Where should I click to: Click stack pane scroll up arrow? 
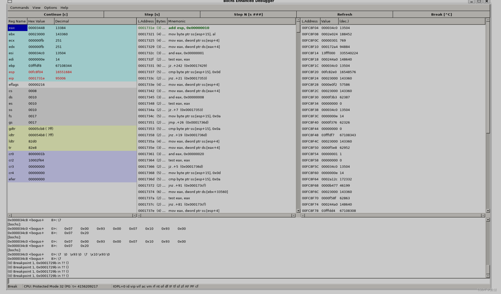pos(488,20)
